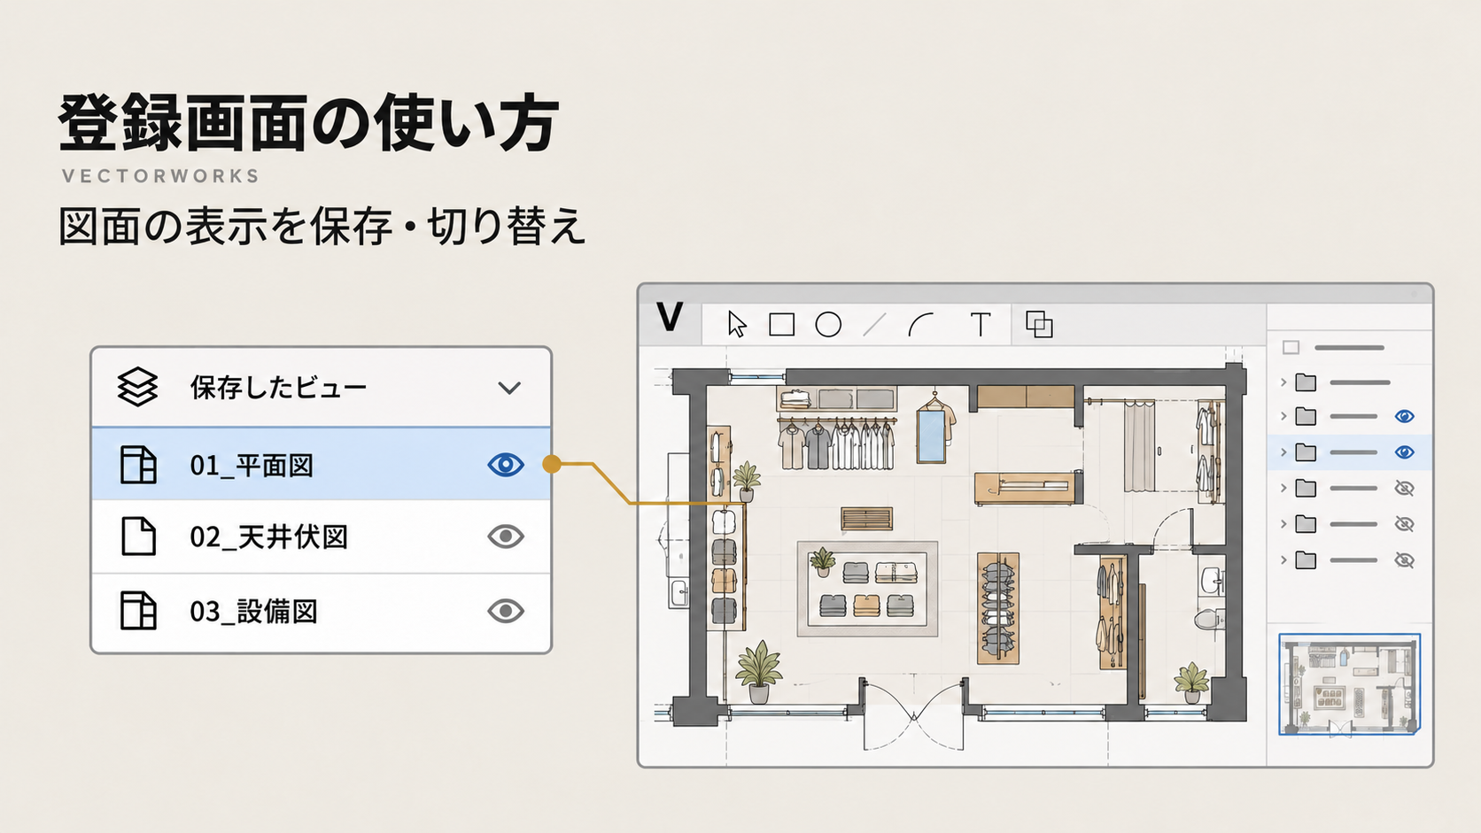Expand the highlighted folder row chevron

(1283, 452)
